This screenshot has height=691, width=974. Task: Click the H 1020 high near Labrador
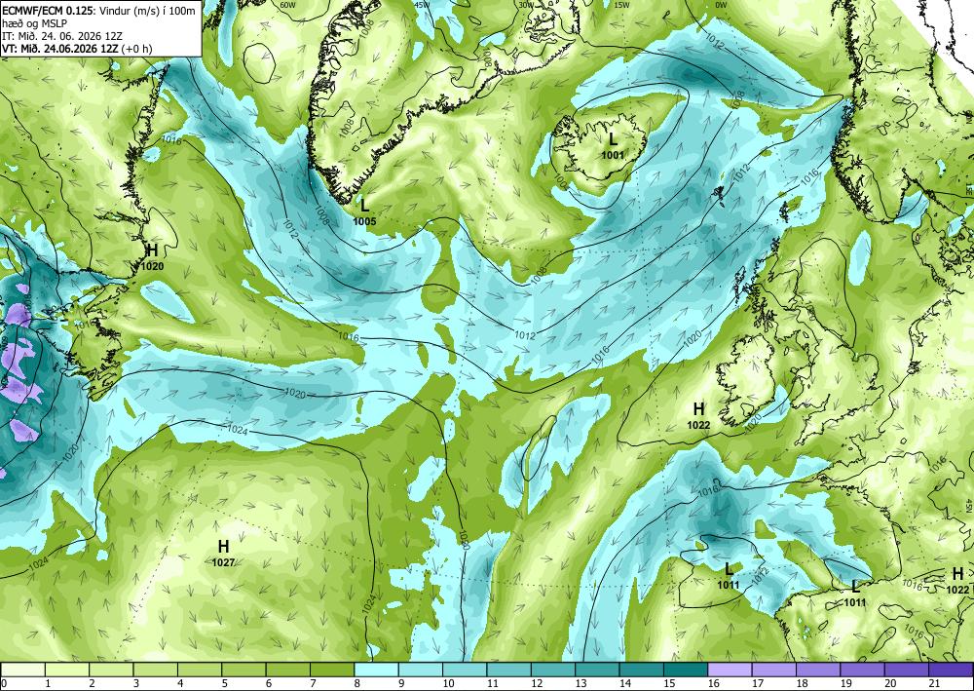(x=152, y=257)
